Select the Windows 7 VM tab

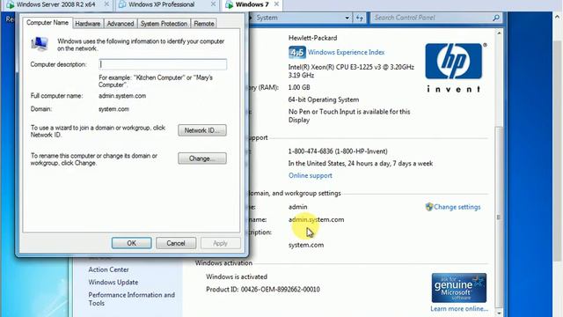point(252,4)
